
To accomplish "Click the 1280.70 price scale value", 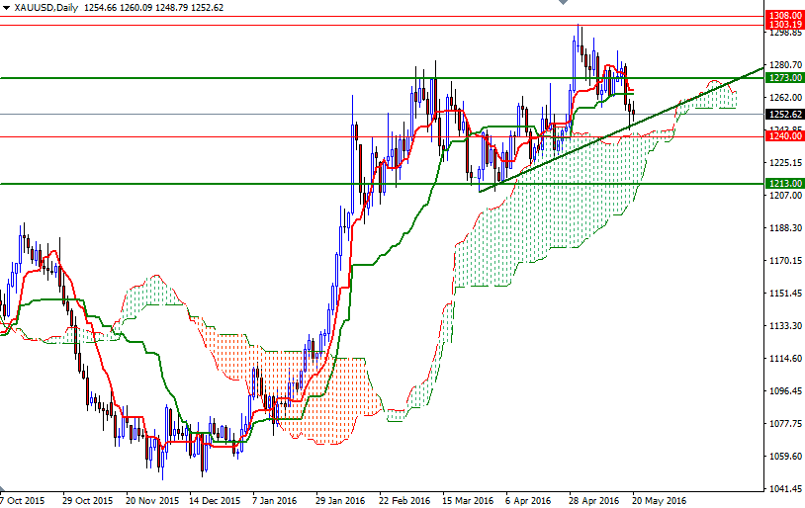I will [785, 65].
